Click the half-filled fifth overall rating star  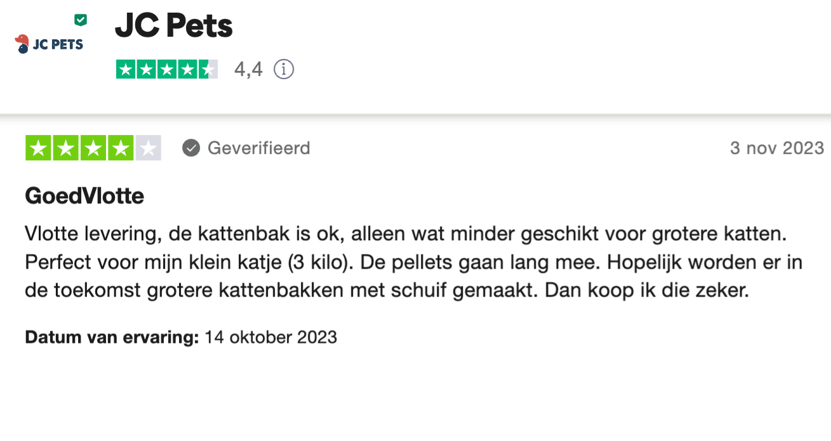pyautogui.click(x=208, y=69)
